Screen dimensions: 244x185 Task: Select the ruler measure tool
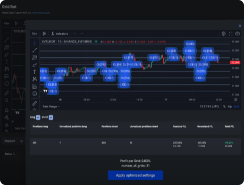pos(34,103)
